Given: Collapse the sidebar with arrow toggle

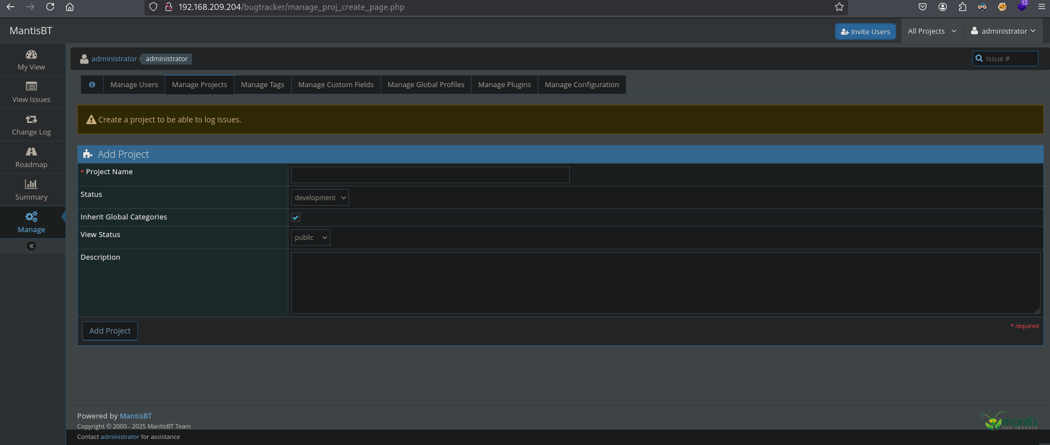Looking at the screenshot, I should pos(31,246).
